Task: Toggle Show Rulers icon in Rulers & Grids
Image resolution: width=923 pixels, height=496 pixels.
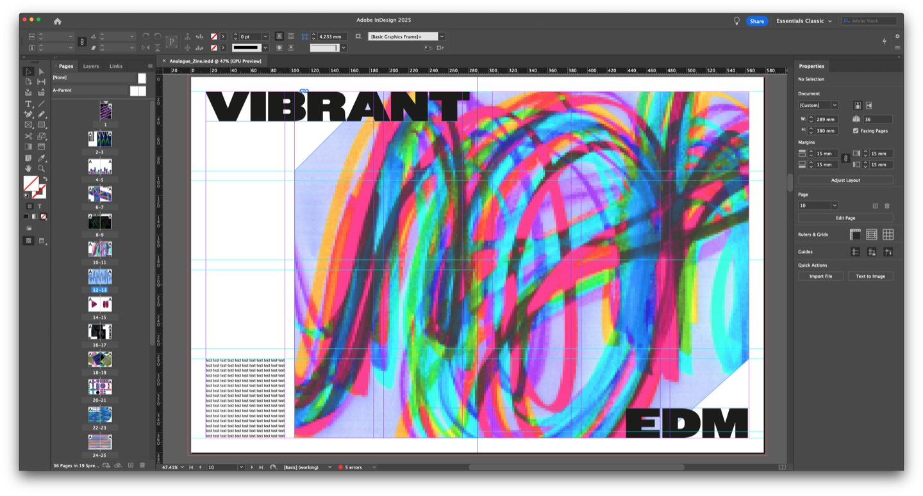Action: [855, 235]
